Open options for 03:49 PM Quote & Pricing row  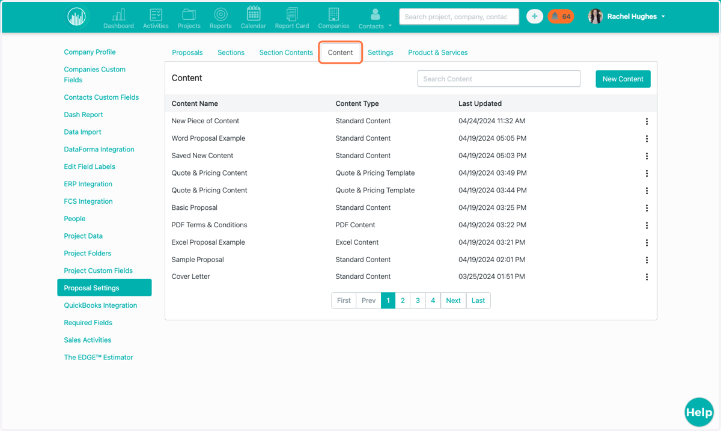pyautogui.click(x=646, y=174)
